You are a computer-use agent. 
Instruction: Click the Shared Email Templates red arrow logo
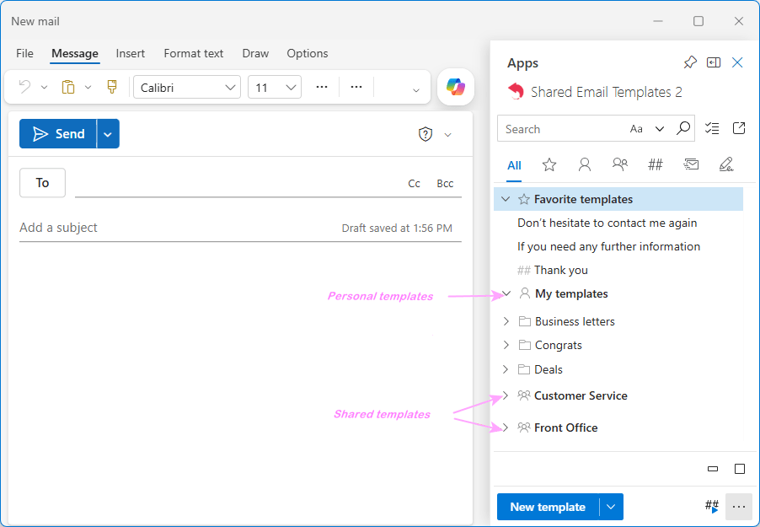coord(516,91)
